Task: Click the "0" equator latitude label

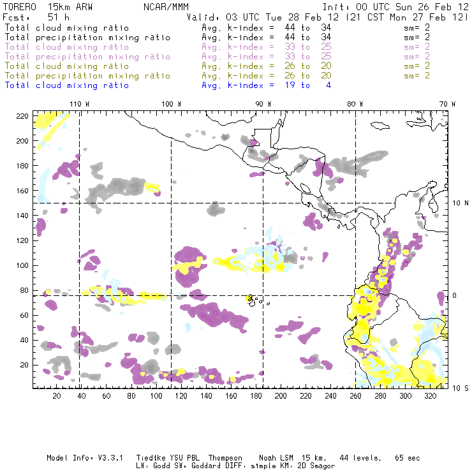Action: pos(455,295)
